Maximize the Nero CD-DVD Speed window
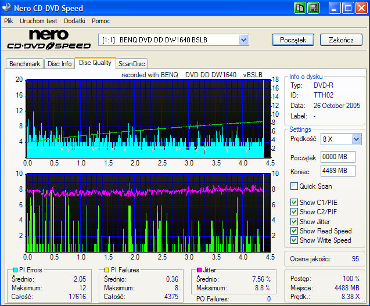 [348, 8]
